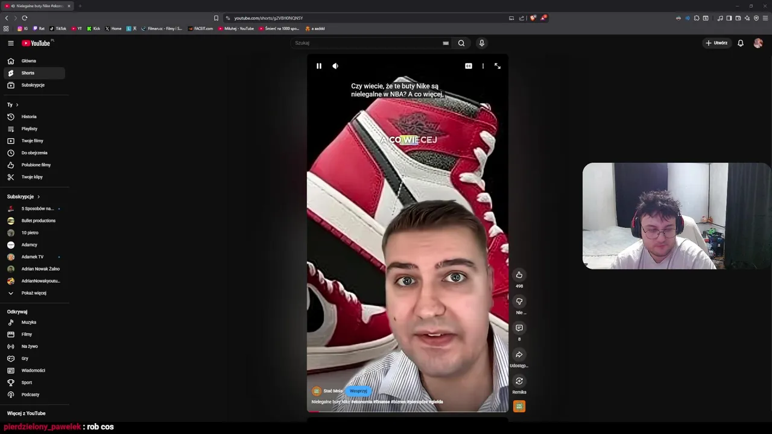Screen dimensions: 772x434
Task: Pause the playing Short
Action: coord(319,66)
